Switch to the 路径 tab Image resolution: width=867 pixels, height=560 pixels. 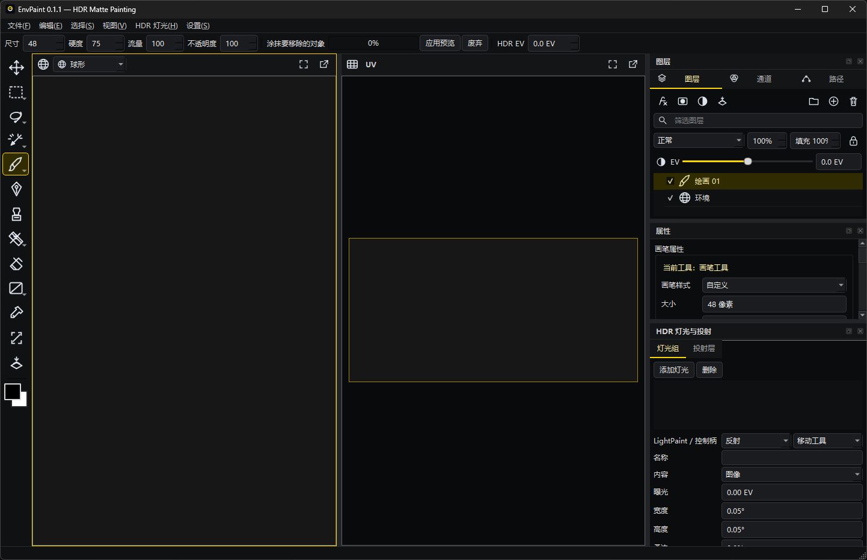click(830, 79)
